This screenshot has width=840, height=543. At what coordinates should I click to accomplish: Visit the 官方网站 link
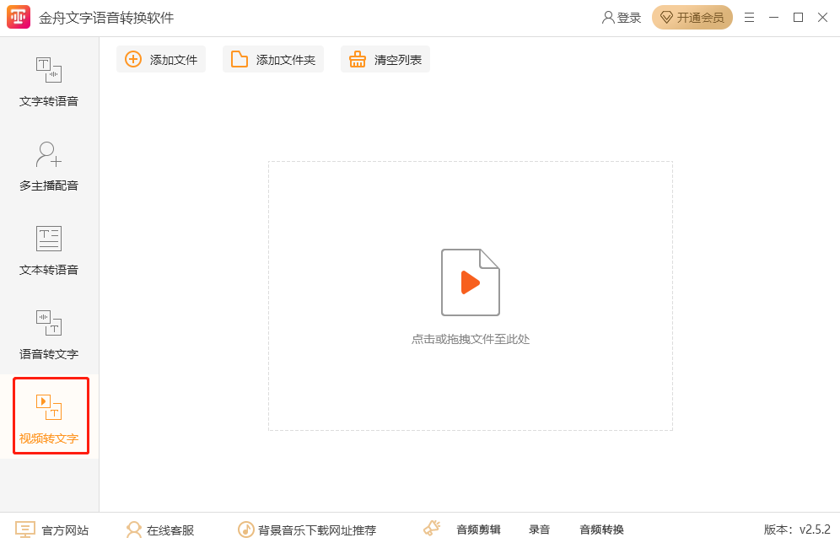pyautogui.click(x=52, y=530)
